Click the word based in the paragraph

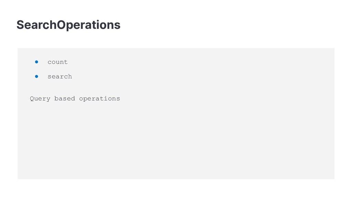click(65, 99)
